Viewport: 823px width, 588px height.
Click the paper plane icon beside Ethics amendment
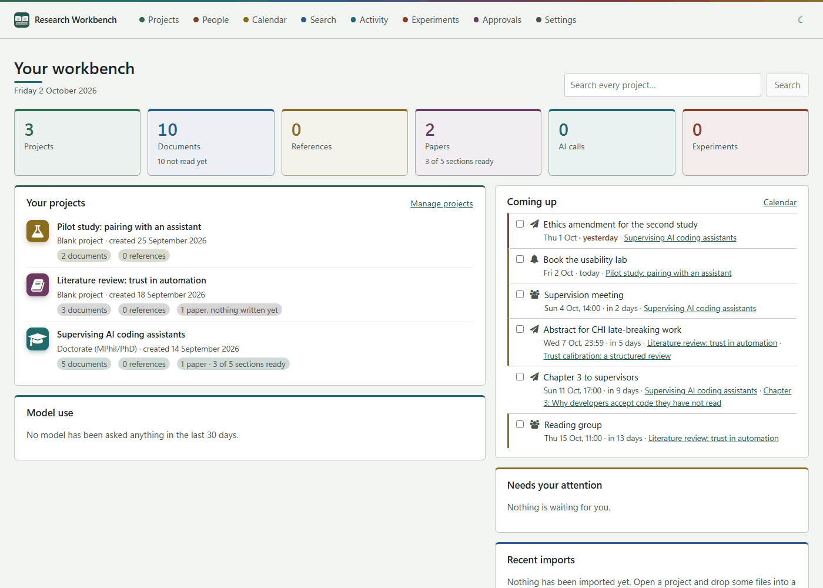534,224
